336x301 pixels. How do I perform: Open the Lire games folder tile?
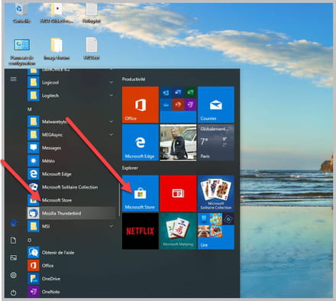coord(216,231)
